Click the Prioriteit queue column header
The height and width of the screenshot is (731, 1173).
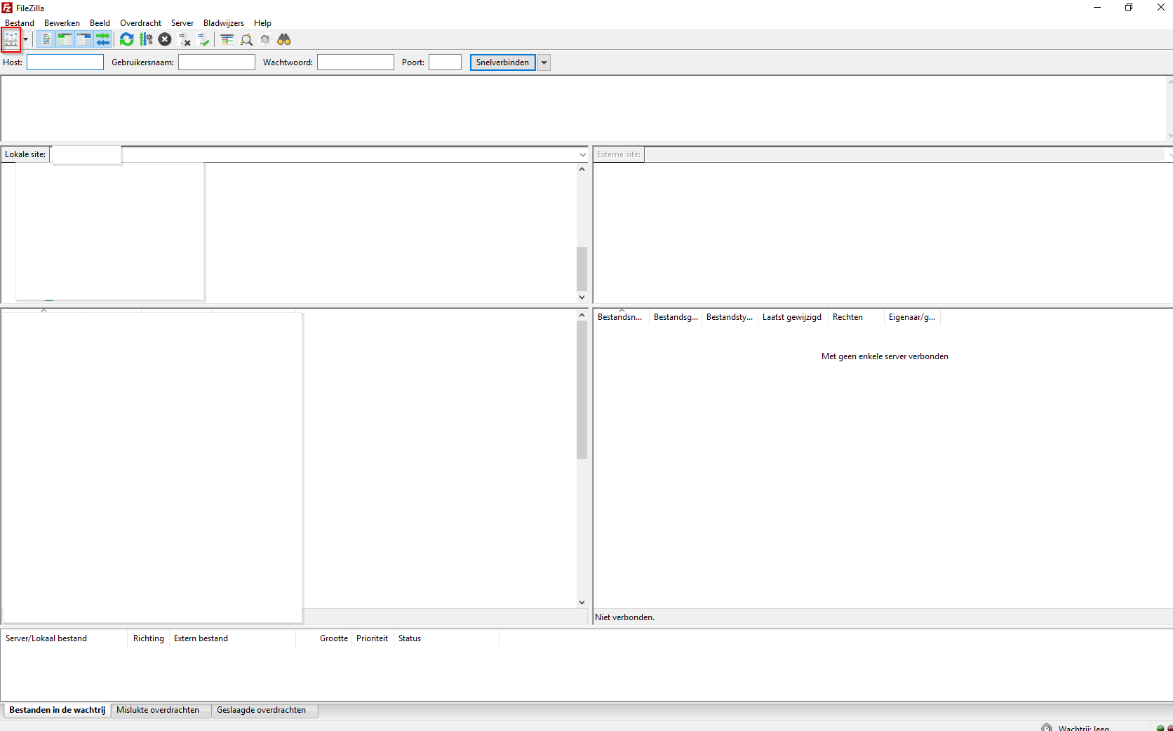(373, 638)
